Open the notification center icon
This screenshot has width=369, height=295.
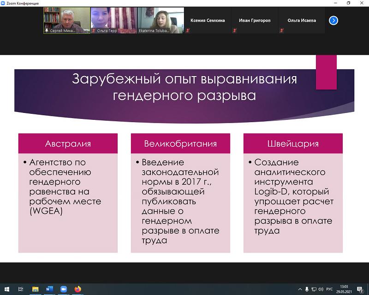360,289
